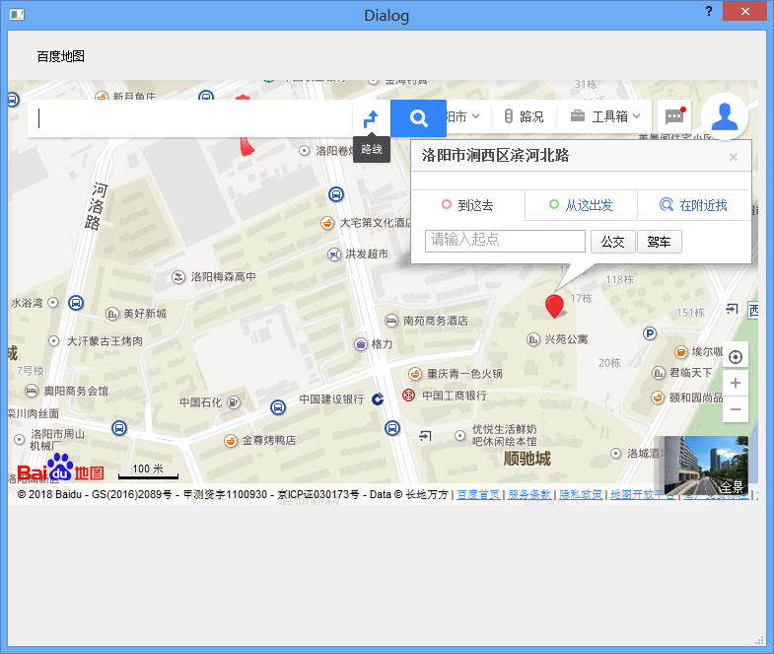Expand the 工具箱 toolbox dropdown
Image resolution: width=774 pixels, height=654 pixels.
[x=605, y=116]
